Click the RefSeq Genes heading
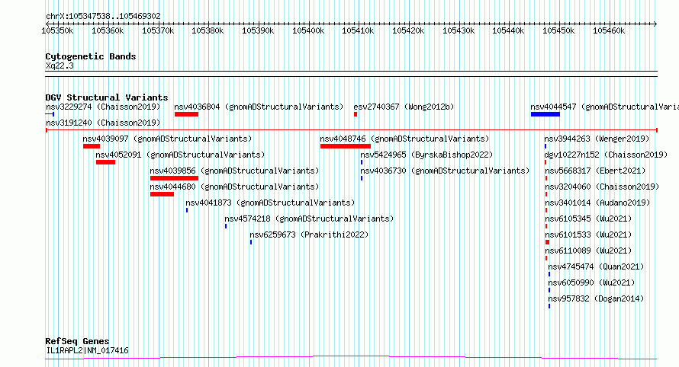The image size is (679, 367). click(77, 342)
